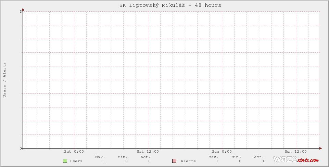Select the 'Users' legend label

[x=76, y=161]
